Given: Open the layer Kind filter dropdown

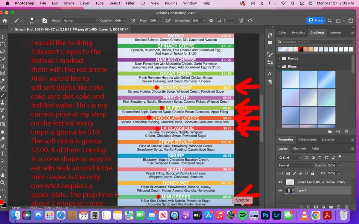Looking at the screenshot, I should [x=289, y=158].
